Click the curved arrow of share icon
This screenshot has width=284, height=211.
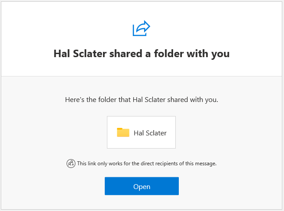pyautogui.click(x=143, y=27)
